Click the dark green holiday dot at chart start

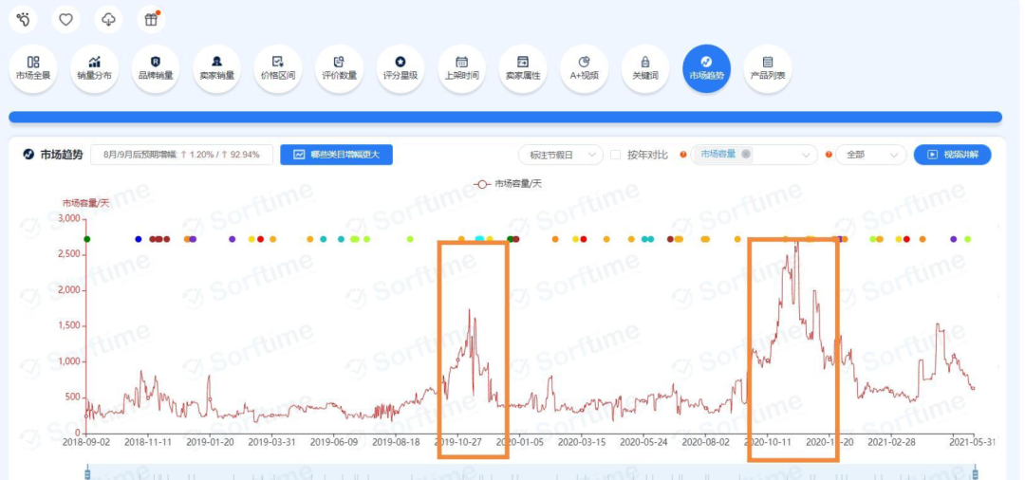(x=87, y=239)
